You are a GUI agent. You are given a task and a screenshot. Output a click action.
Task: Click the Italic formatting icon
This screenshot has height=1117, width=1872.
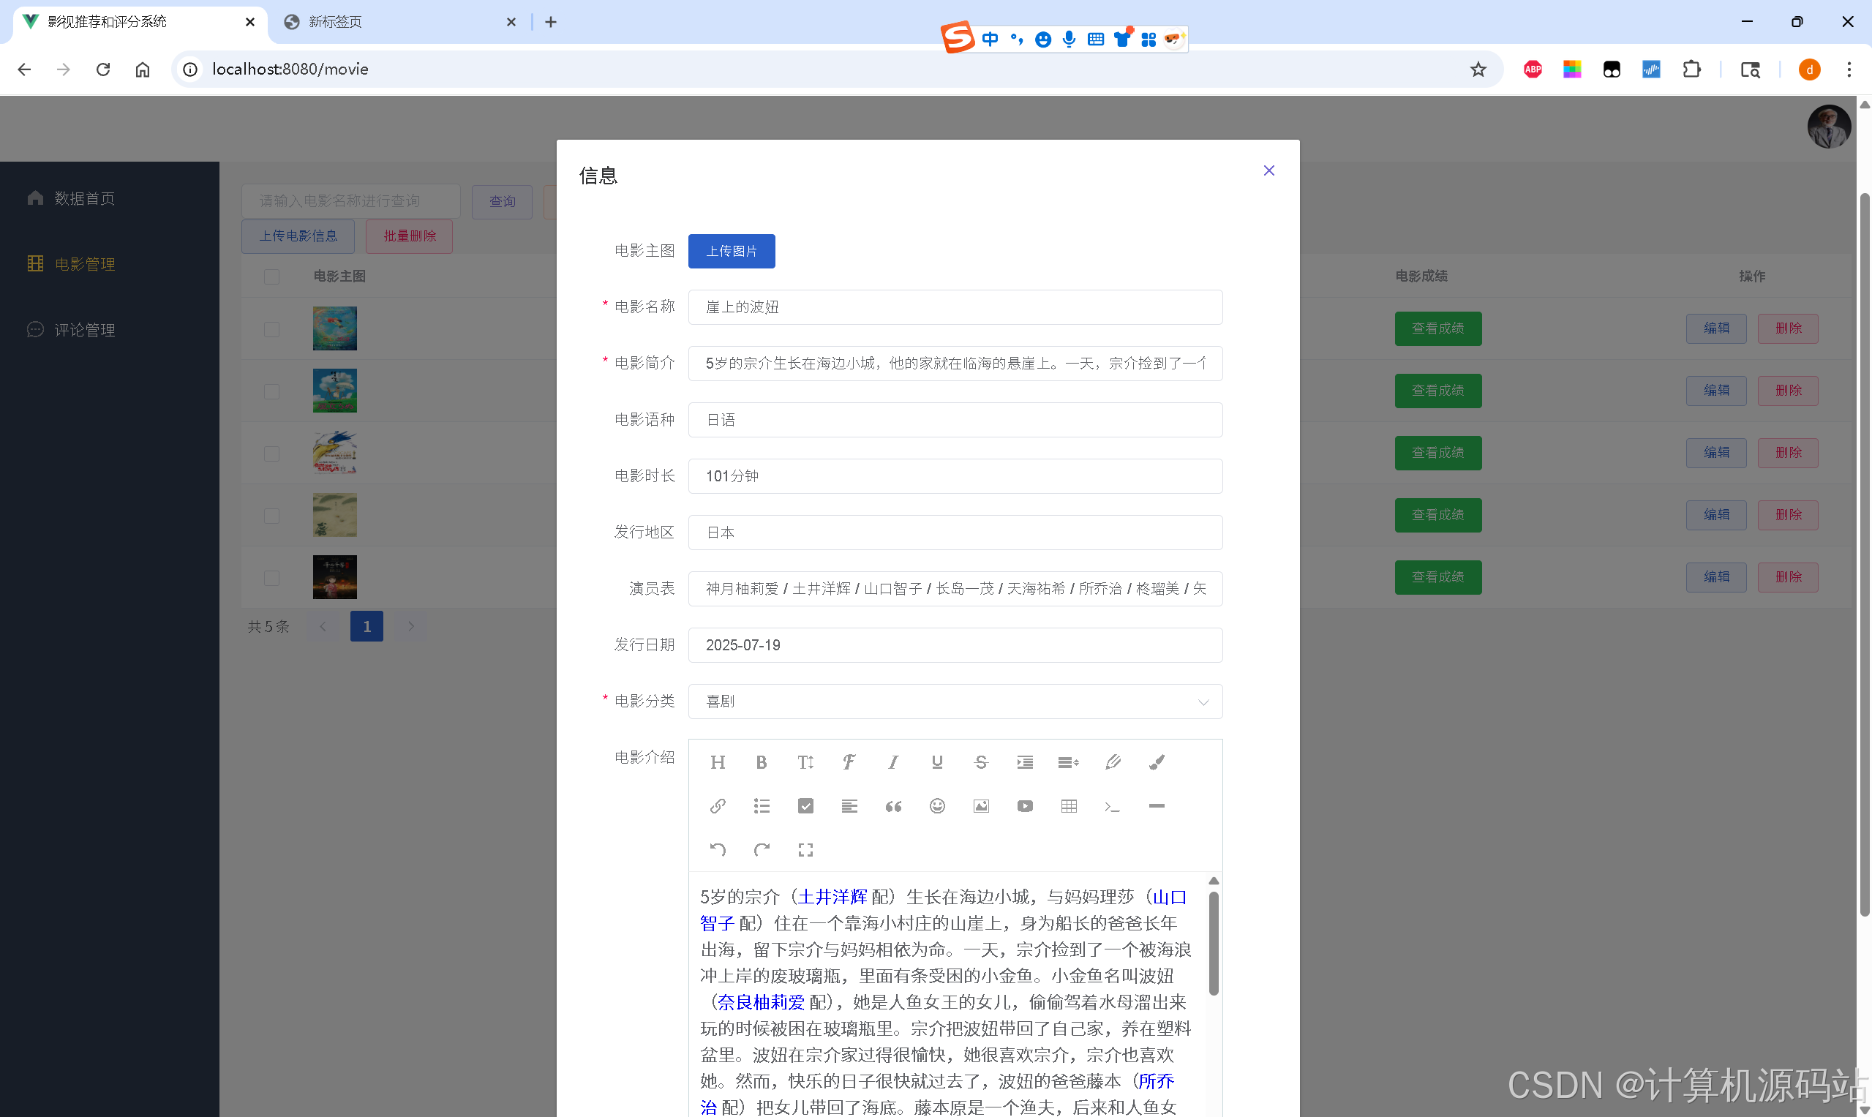click(892, 762)
